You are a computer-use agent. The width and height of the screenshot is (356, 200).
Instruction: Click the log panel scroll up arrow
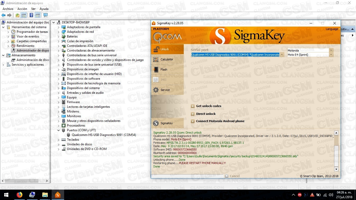click(x=336, y=133)
